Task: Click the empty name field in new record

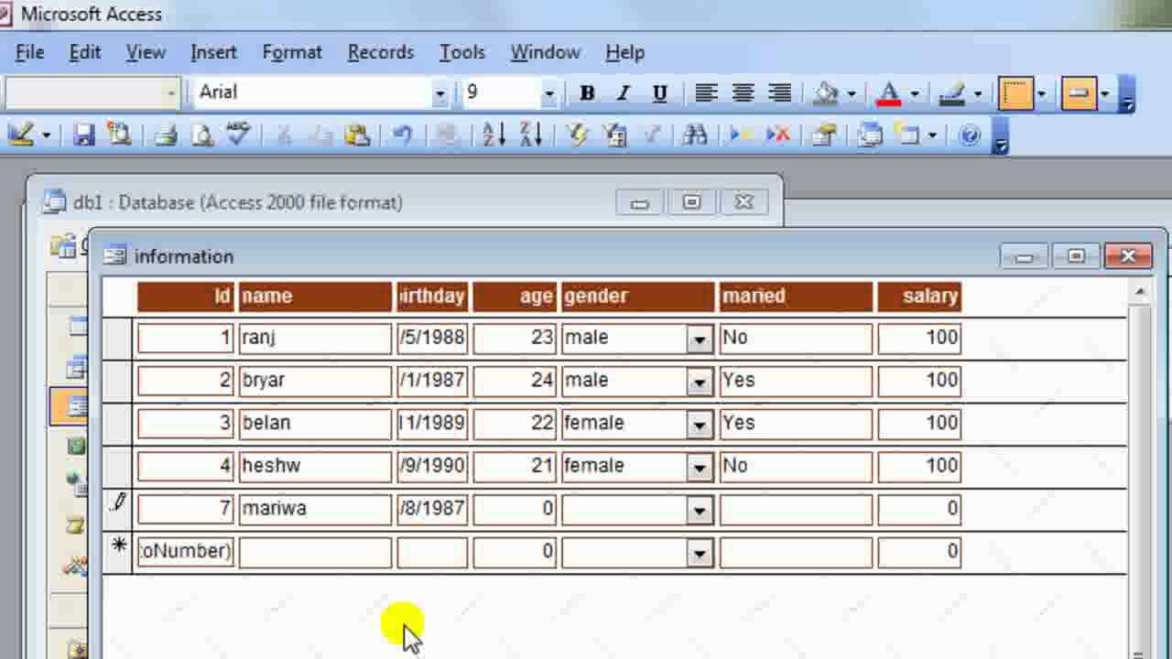Action: tap(315, 551)
